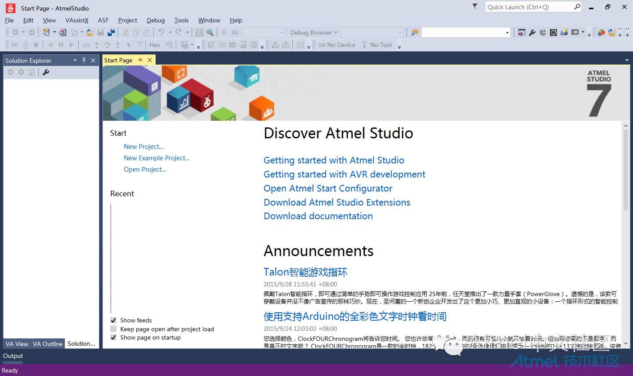This screenshot has height=376, width=633.
Task: Pin the Start Page tab
Action: 140,60
